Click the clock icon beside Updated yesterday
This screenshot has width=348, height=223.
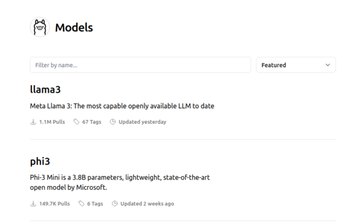[x=113, y=122]
